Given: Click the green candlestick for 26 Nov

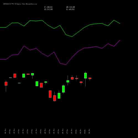Looking at the screenshot, I should (63, 89).
